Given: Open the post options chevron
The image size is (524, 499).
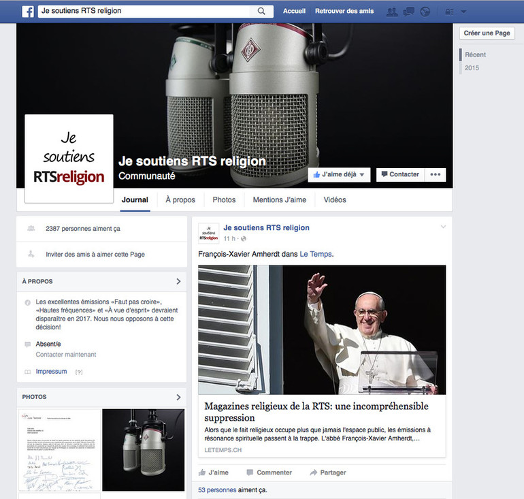Looking at the screenshot, I should click(x=443, y=227).
